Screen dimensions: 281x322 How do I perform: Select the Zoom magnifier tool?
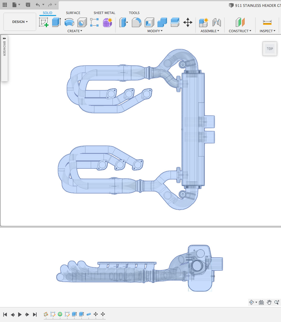coord(277,302)
